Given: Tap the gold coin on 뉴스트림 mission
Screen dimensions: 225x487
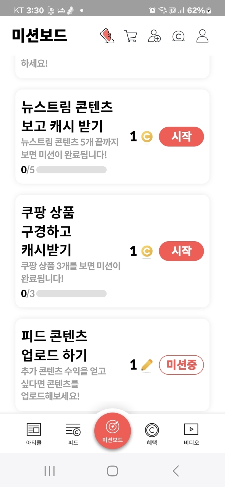Looking at the screenshot, I should 147,137.
